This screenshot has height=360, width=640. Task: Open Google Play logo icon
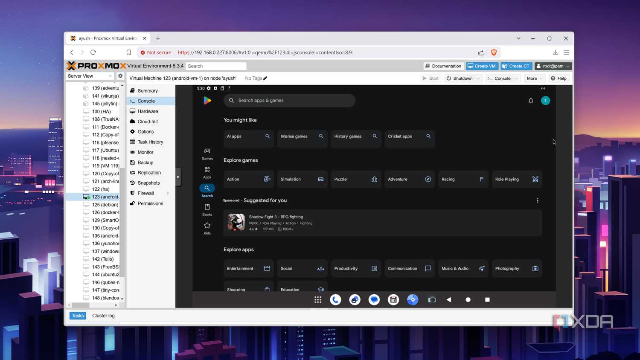[207, 100]
